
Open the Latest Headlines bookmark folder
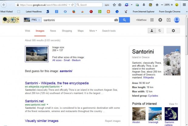pyautogui.click(x=34, y=12)
